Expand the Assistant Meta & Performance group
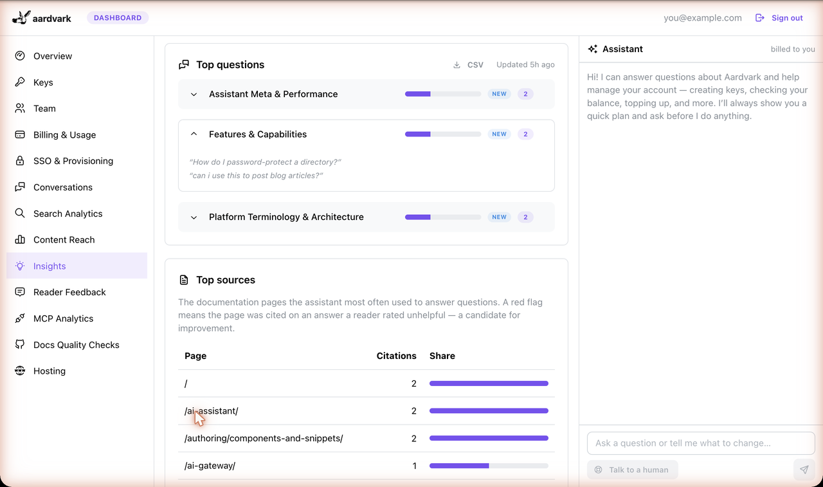 (x=366, y=94)
